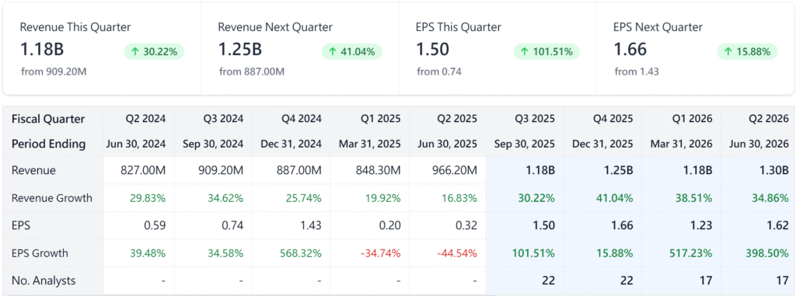Click the Period Ending row label
Image resolution: width=796 pixels, height=296 pixels.
tap(48, 144)
